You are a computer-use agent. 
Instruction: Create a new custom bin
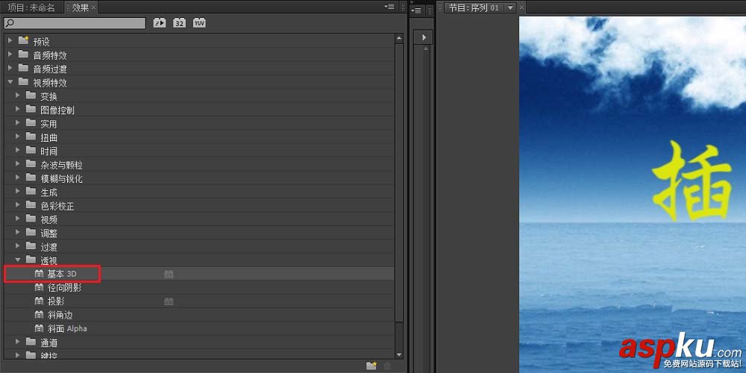(371, 366)
